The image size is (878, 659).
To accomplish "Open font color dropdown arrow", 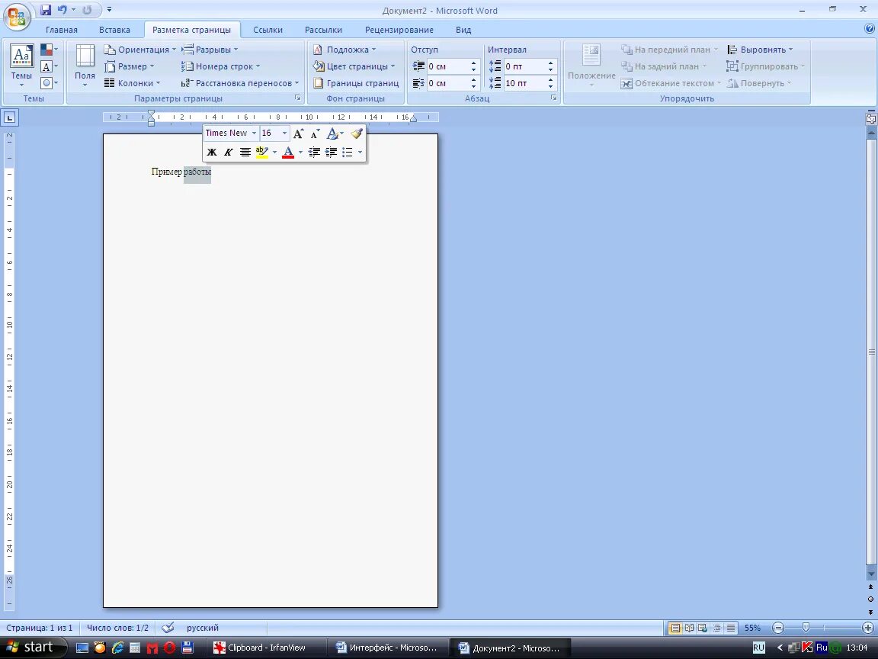I will [301, 152].
